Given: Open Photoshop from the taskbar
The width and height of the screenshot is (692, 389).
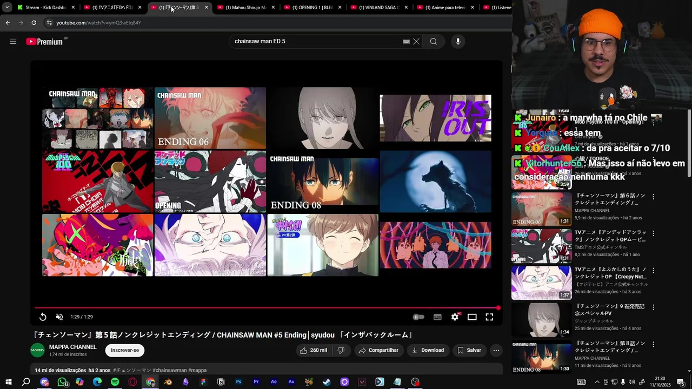Looking at the screenshot, I should click(x=238, y=382).
